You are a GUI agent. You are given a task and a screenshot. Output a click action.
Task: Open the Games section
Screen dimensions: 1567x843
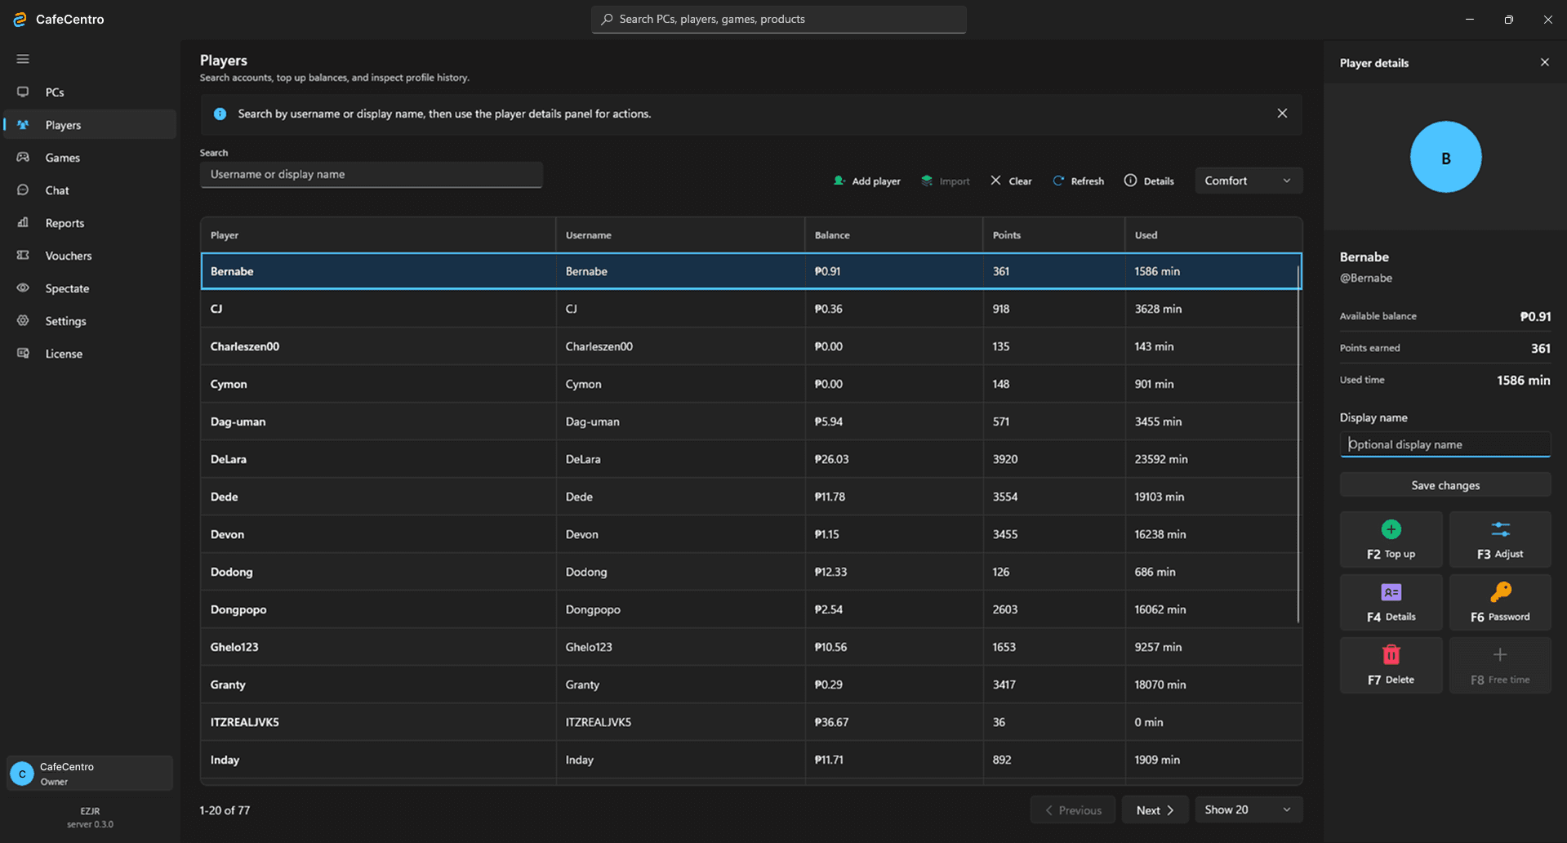pos(90,158)
